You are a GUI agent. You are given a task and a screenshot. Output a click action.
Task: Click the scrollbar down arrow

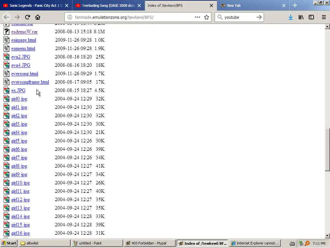(327, 235)
